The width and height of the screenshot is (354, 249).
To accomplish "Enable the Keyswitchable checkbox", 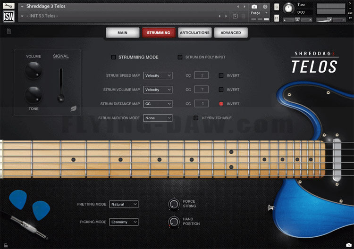I will click(196, 118).
